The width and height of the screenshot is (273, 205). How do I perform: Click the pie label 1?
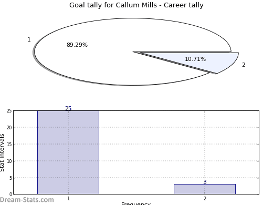pos(29,39)
